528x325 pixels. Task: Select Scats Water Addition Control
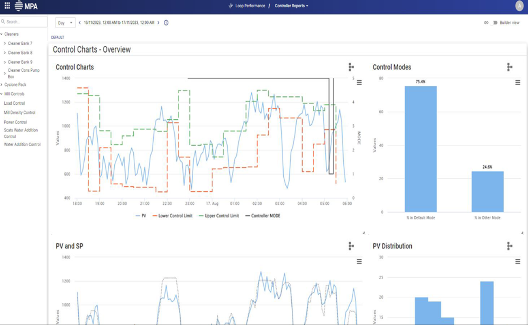tap(21, 133)
